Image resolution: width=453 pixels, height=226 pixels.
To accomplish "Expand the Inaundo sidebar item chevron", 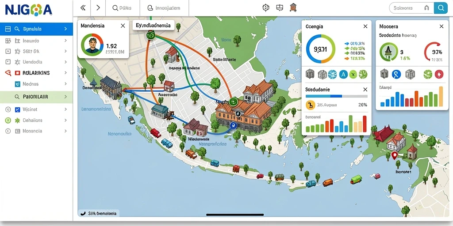I will (65, 41).
